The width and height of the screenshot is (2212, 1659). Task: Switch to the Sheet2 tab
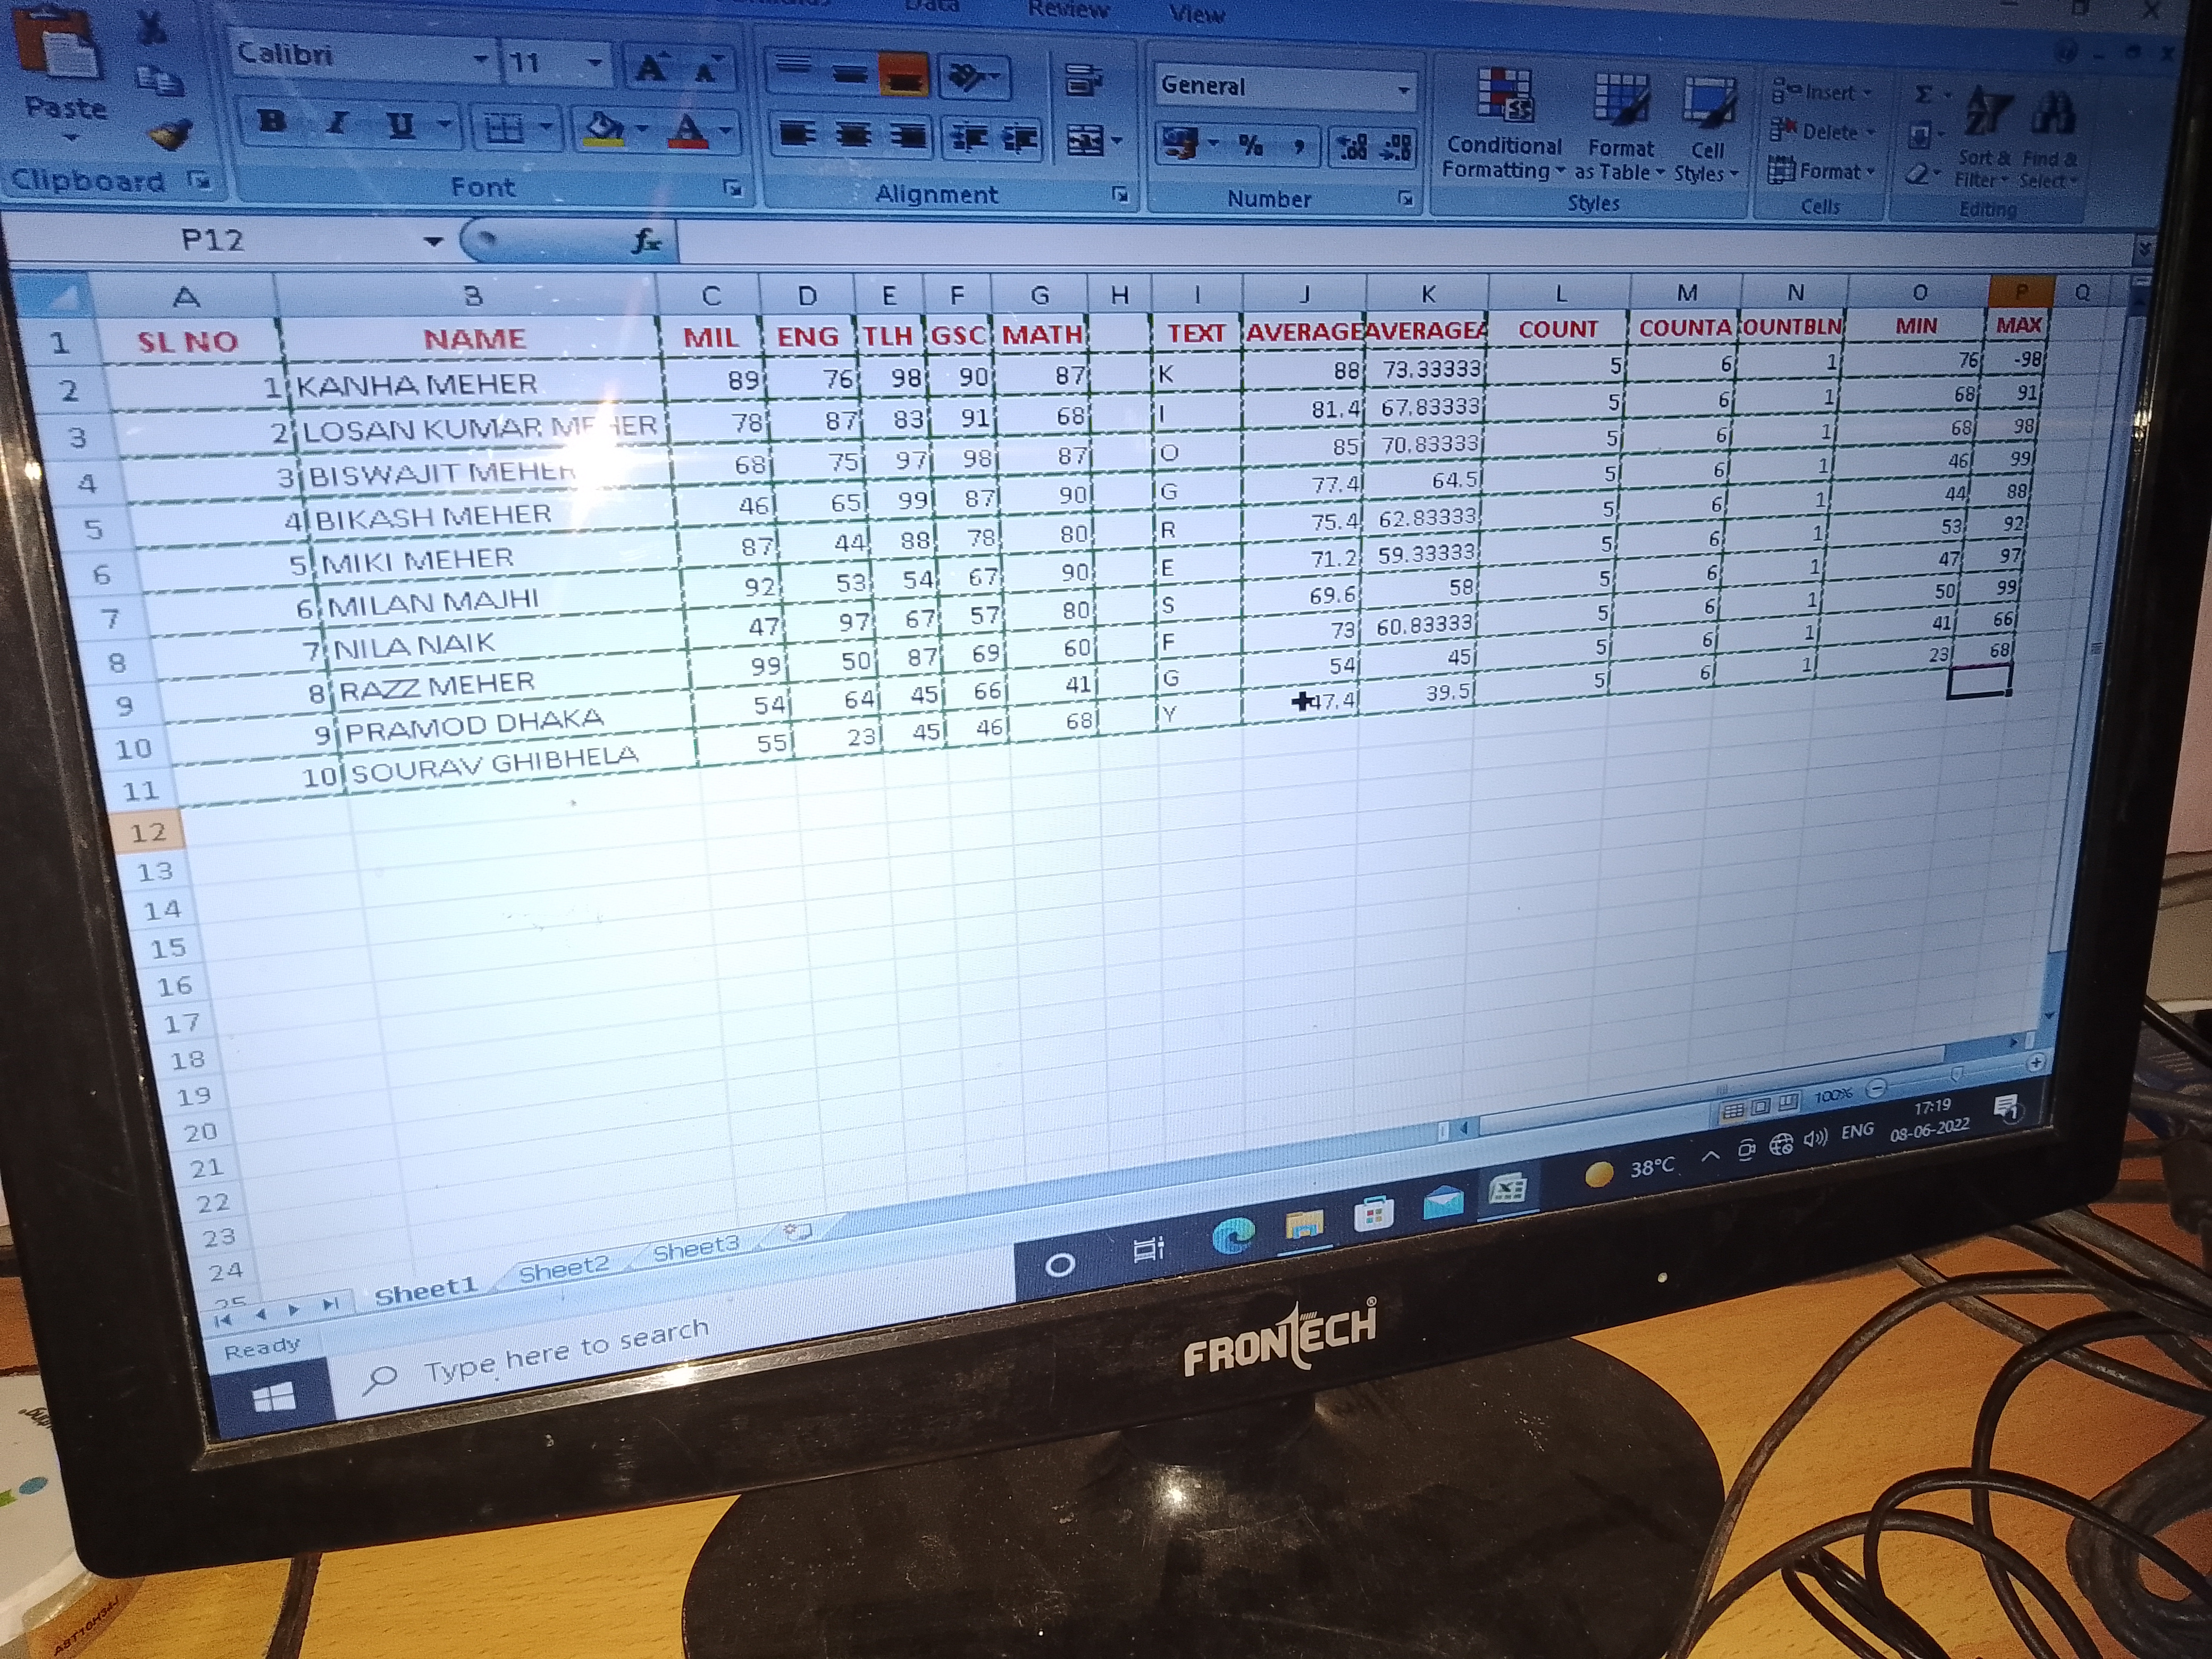563,1268
